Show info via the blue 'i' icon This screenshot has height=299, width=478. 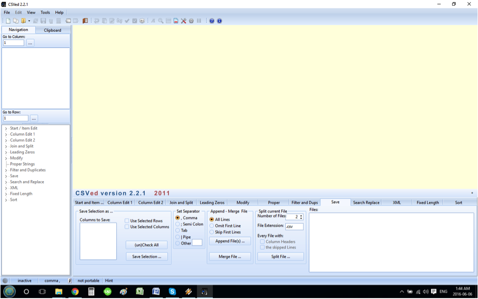click(220, 21)
